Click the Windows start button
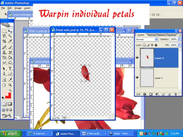The height and width of the screenshot is (137, 183). coord(11,134)
